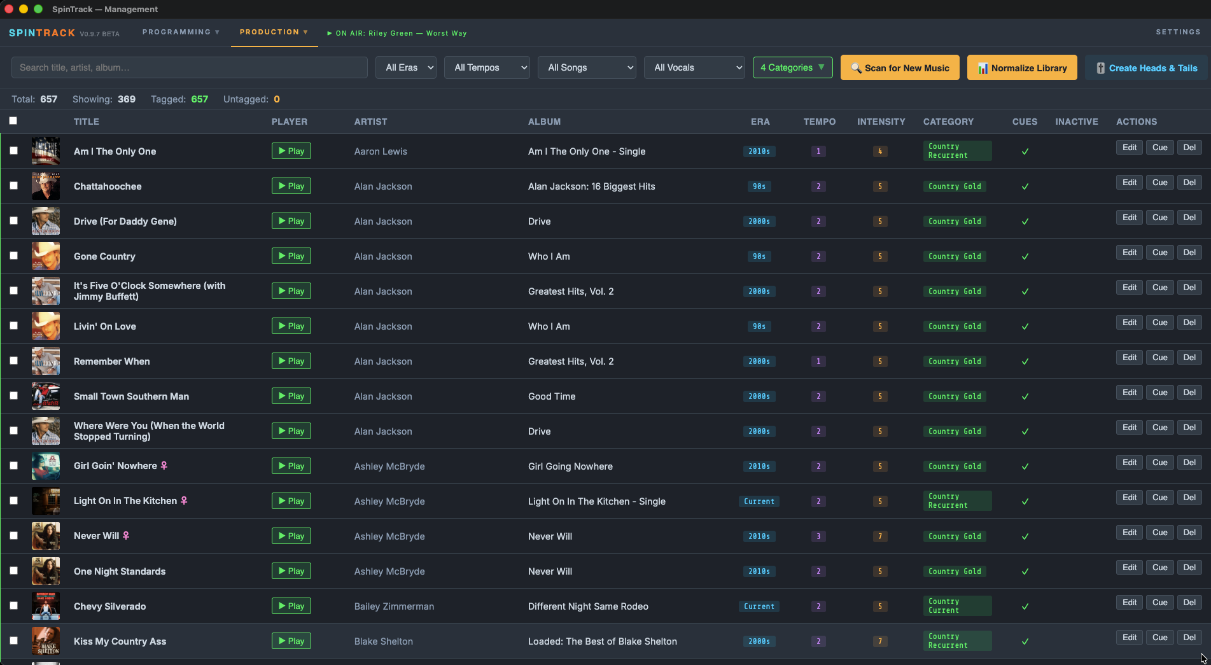Play Remember When track
Image resolution: width=1211 pixels, height=665 pixels.
291,361
